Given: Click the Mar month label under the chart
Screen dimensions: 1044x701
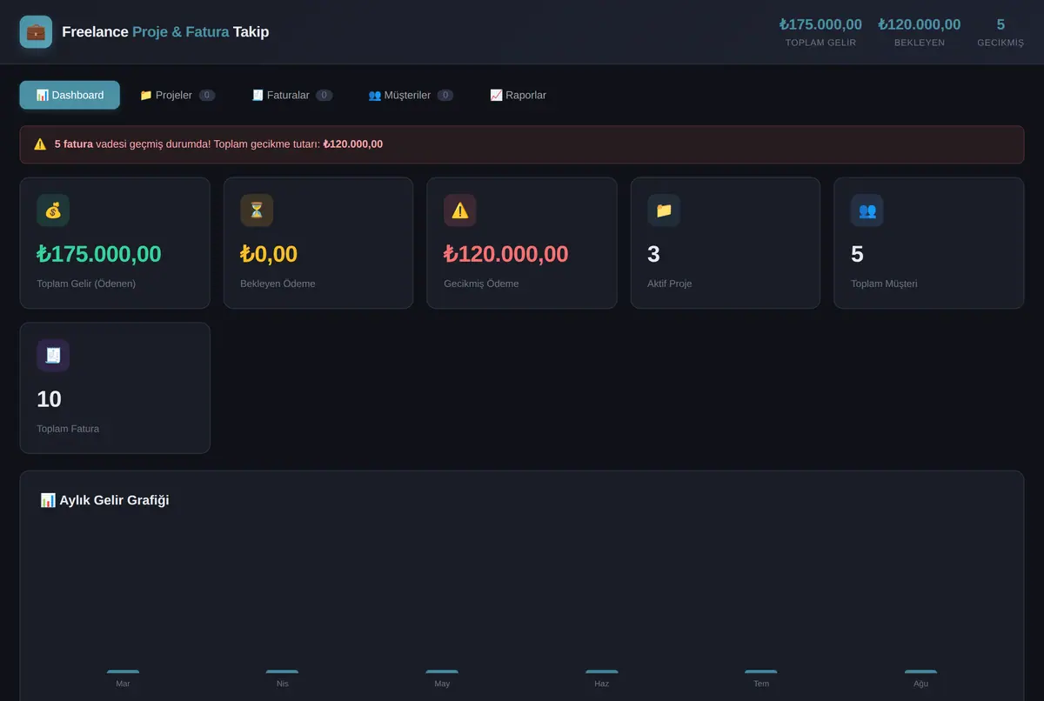Looking at the screenshot, I should [123, 684].
